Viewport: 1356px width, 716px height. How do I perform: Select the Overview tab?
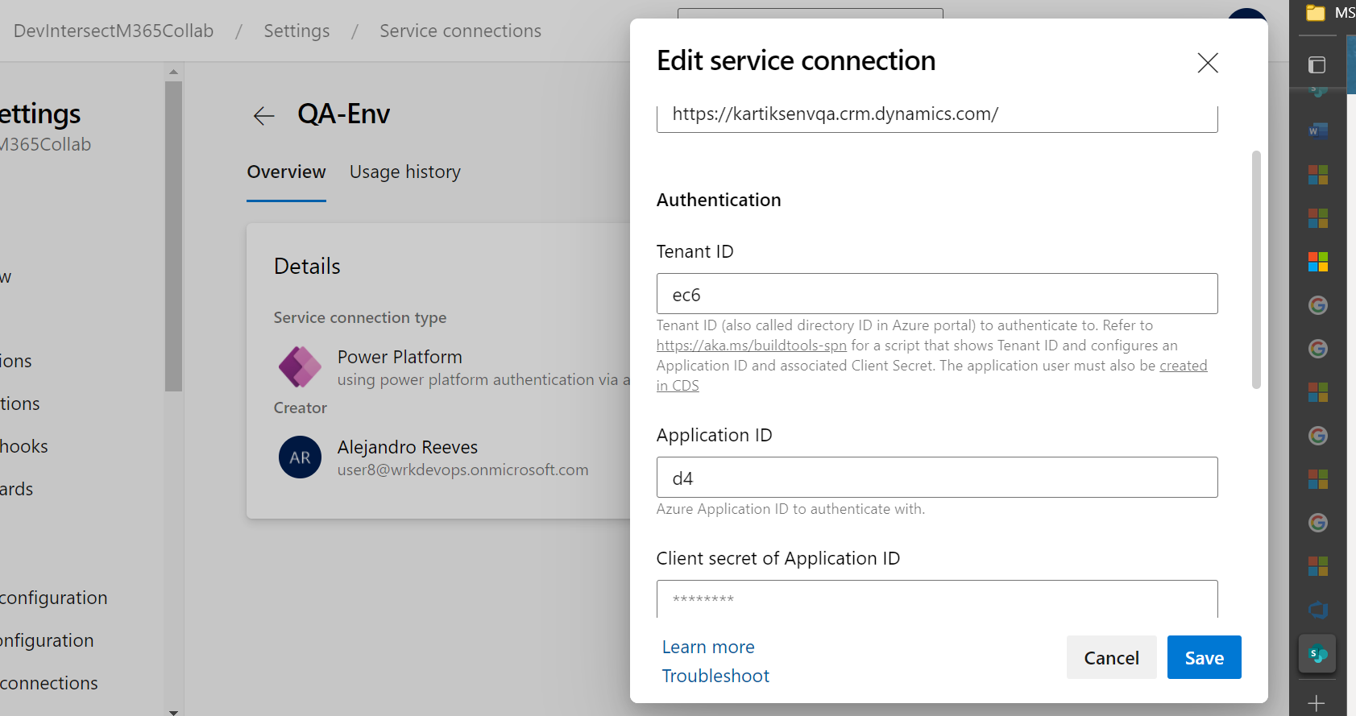286,172
